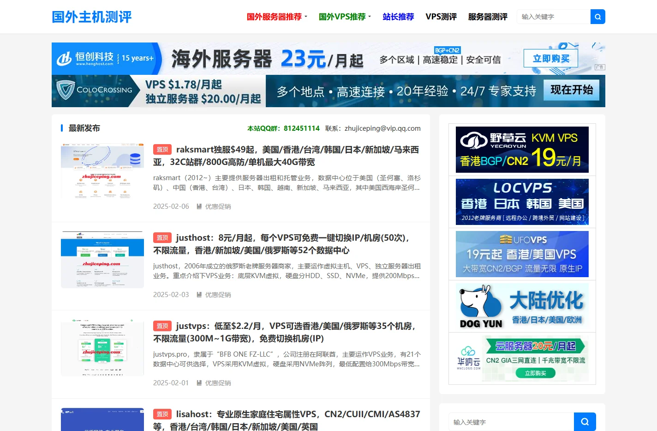This screenshot has width=657, height=431.
Task: Open the 野草云 KVM VPS sidebar ad
Action: (x=522, y=150)
